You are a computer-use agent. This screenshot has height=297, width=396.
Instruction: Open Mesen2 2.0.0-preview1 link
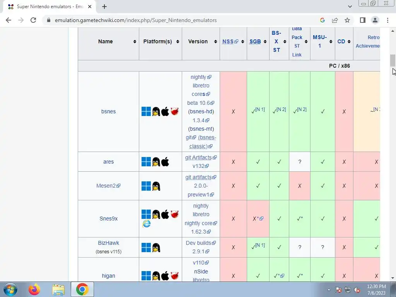point(201,190)
